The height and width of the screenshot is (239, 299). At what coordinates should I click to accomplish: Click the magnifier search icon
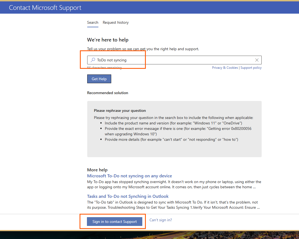click(x=93, y=60)
